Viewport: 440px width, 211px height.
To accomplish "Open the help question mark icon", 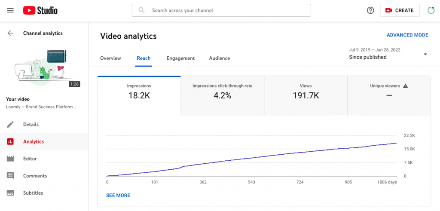I will pos(370,10).
